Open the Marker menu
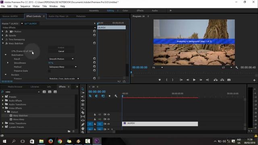The image size is (258, 145). point(36,6)
